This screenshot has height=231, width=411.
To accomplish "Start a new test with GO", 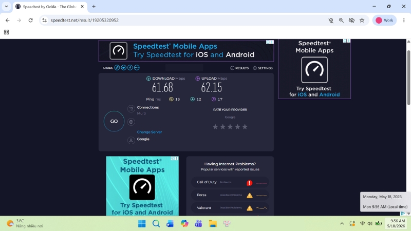I will (114, 121).
